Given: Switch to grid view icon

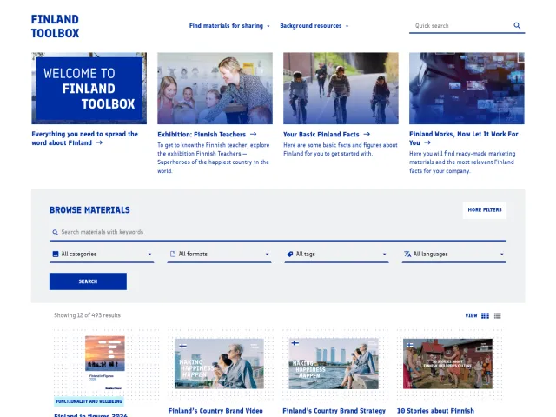Looking at the screenshot, I should coord(485,315).
